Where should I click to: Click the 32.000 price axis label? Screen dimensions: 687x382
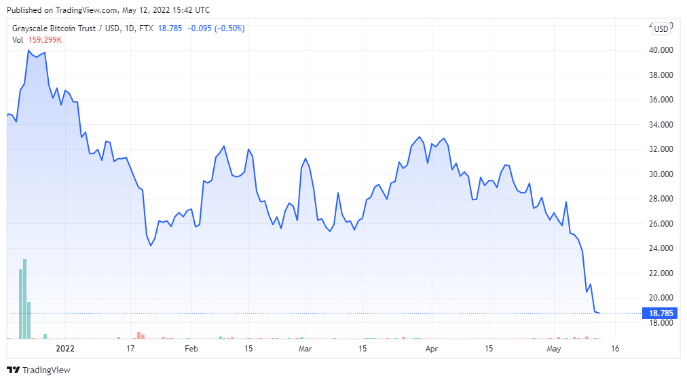pyautogui.click(x=661, y=149)
